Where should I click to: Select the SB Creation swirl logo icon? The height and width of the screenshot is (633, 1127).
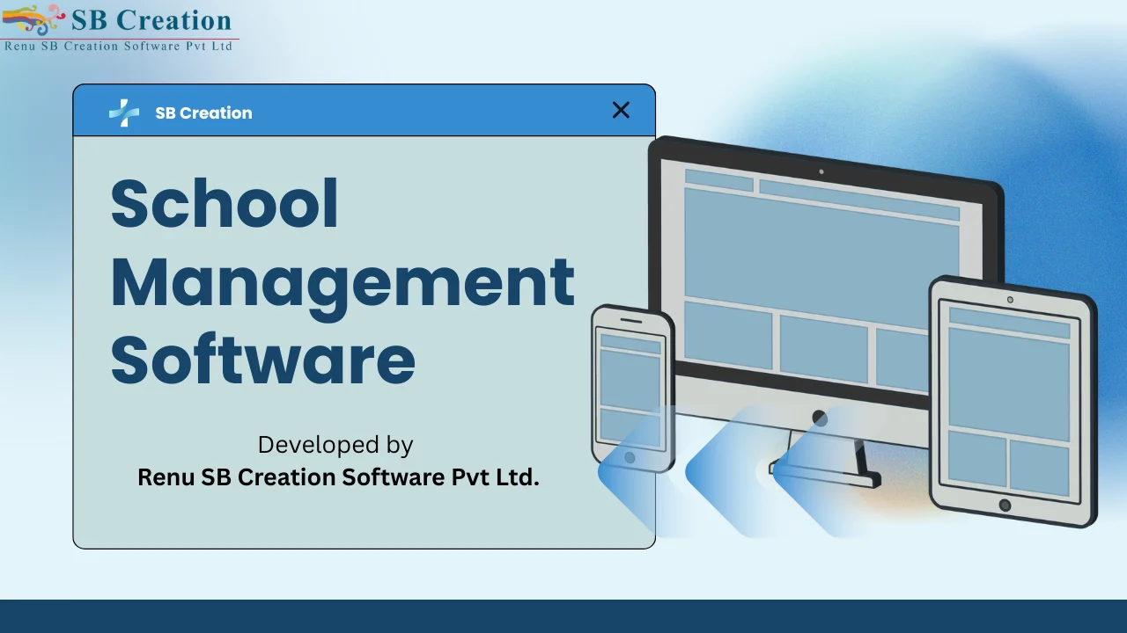click(x=33, y=19)
